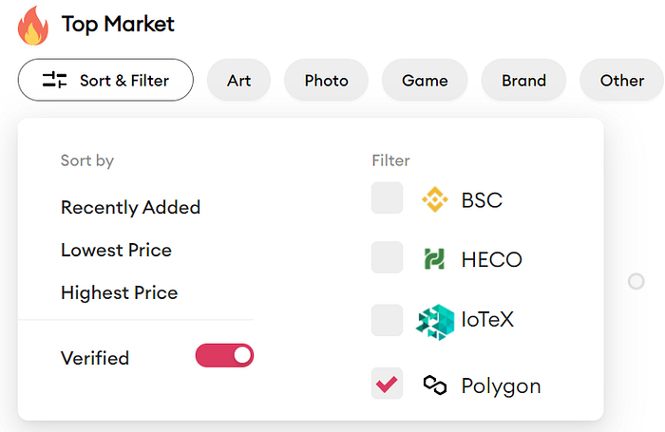Click the IoTeX chain logo icon
This screenshot has width=665, height=432.
coord(435,320)
